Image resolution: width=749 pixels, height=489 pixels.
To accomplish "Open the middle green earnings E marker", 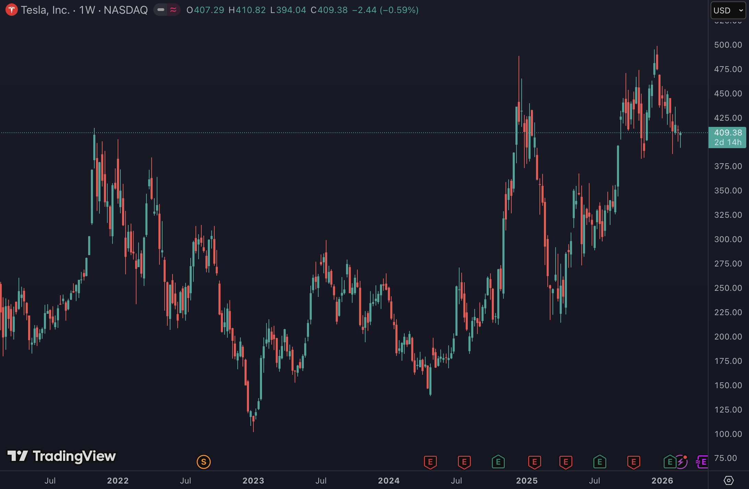I will 600,462.
